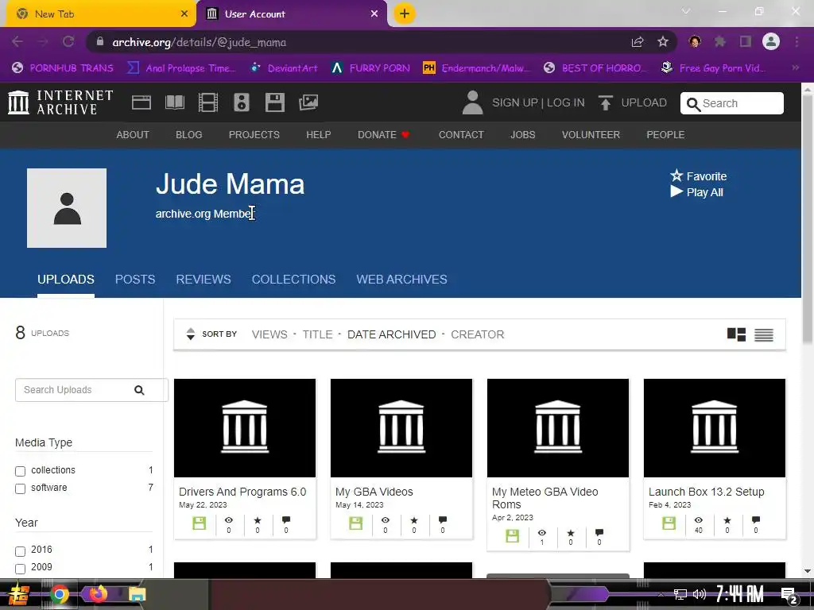Open the Chrome three-dot menu
The width and height of the screenshot is (814, 610).
click(797, 41)
